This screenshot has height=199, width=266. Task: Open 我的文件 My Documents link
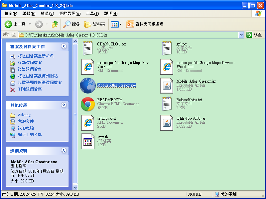26,121
